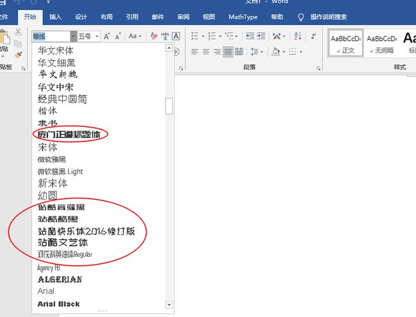416x317 pixels.
Task: Show paragraph marks icon
Action: click(x=314, y=36)
